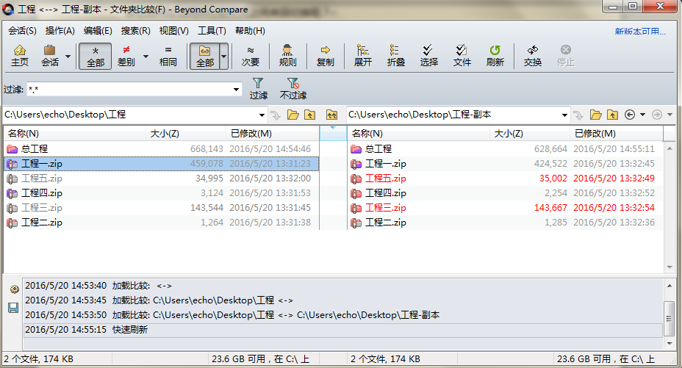The height and width of the screenshot is (368, 682).
Task: Click the 刷新 refresh icon
Action: pos(495,56)
